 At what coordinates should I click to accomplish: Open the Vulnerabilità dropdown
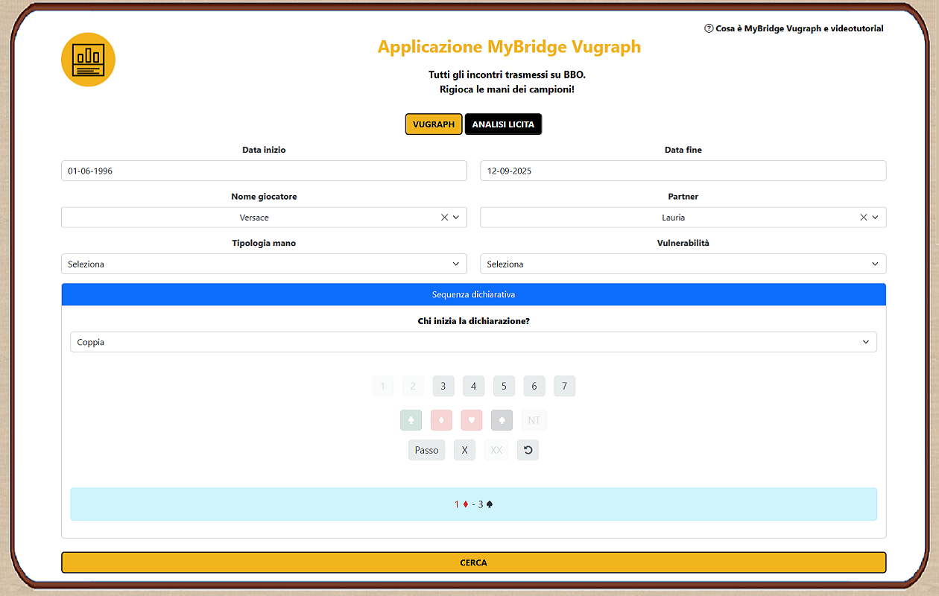coord(683,264)
